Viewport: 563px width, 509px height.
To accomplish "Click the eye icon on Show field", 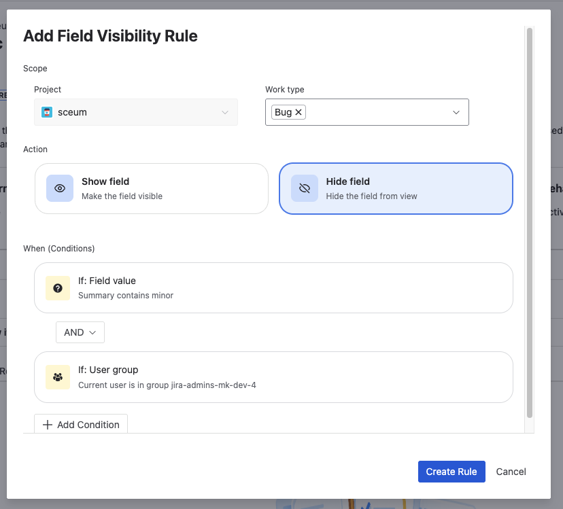I will point(60,188).
